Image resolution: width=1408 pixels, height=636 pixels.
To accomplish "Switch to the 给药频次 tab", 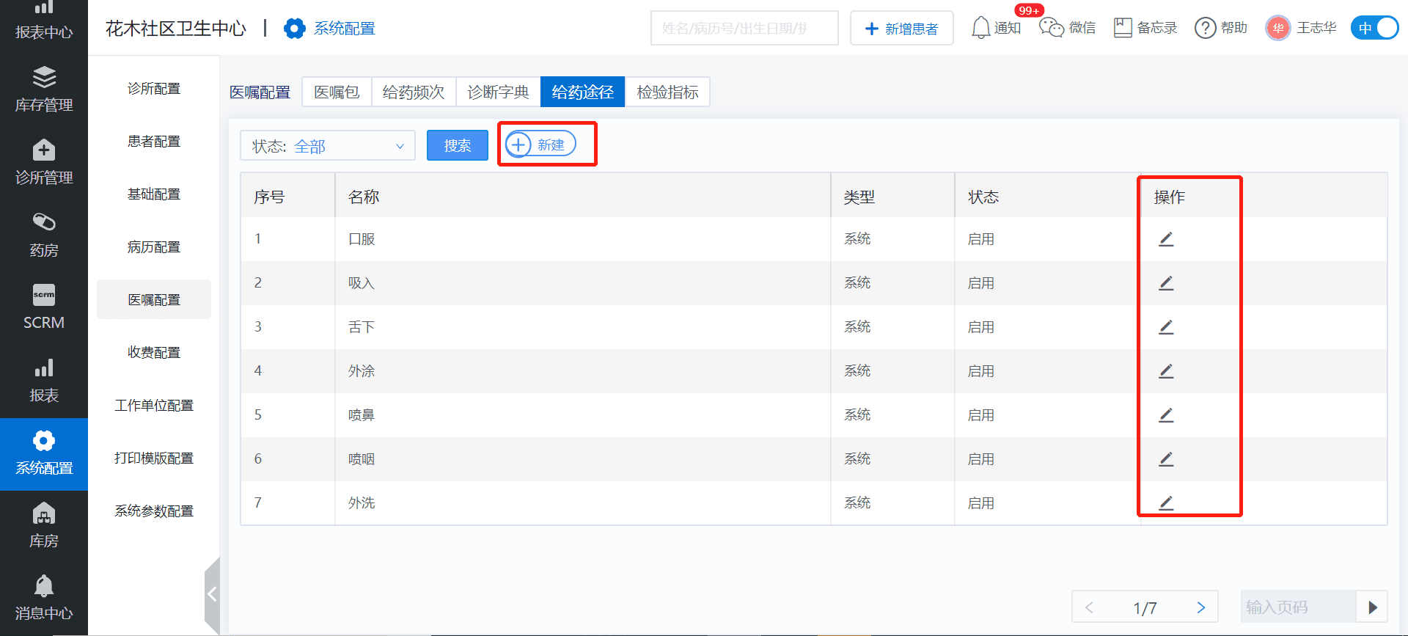I will click(x=414, y=92).
